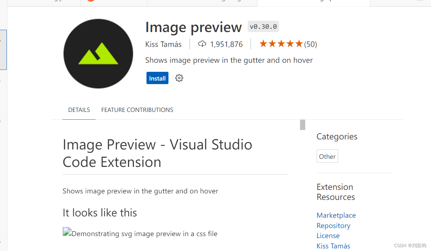
Task: Click the header description about gutter and hover
Action: pyautogui.click(x=229, y=60)
